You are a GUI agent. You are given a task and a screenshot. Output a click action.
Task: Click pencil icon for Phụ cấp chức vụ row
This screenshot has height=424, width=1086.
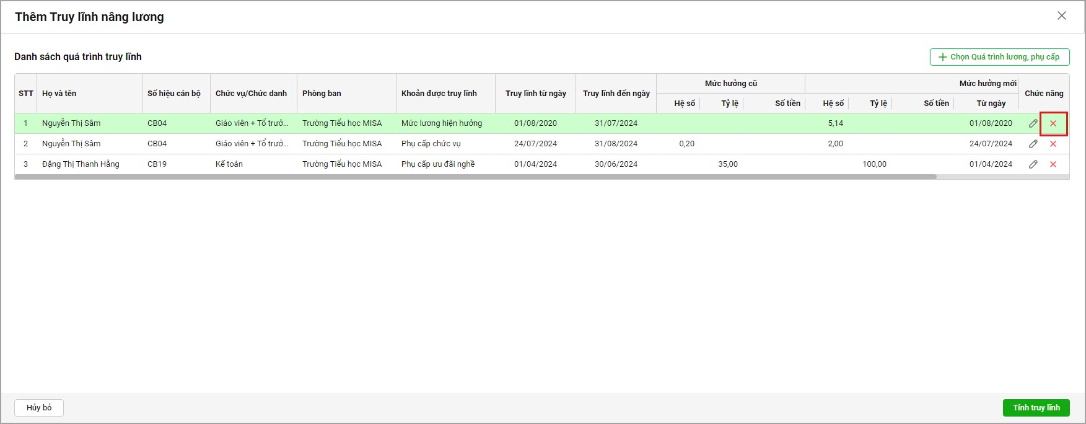point(1033,144)
